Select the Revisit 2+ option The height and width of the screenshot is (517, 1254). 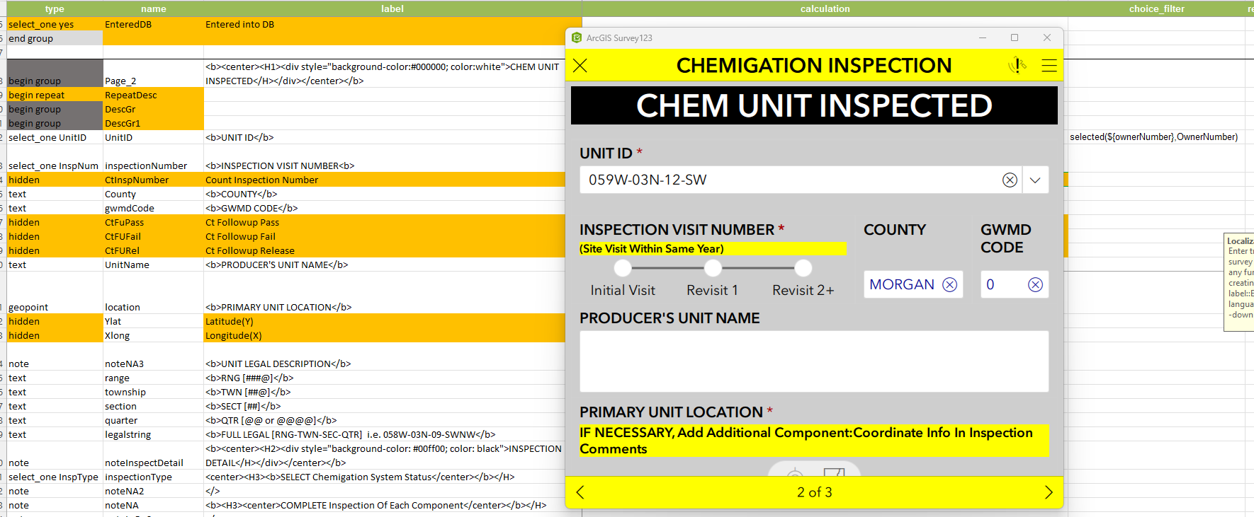tap(803, 269)
